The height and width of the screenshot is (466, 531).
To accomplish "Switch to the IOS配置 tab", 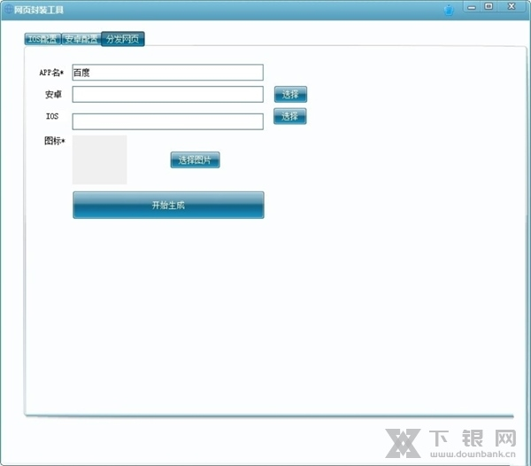I will [x=42, y=39].
